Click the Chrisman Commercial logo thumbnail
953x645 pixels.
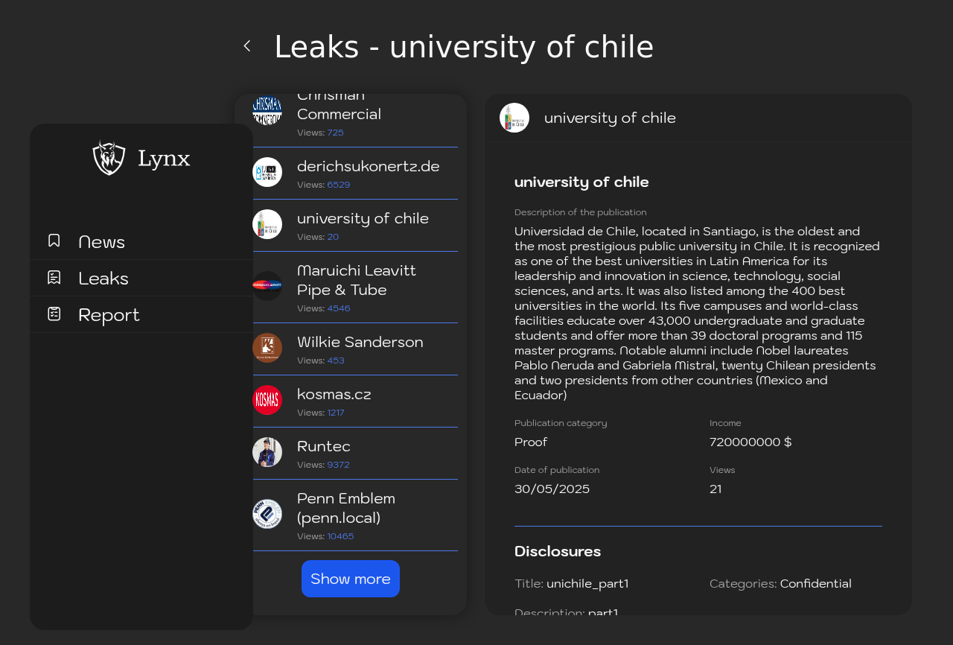[267, 110]
